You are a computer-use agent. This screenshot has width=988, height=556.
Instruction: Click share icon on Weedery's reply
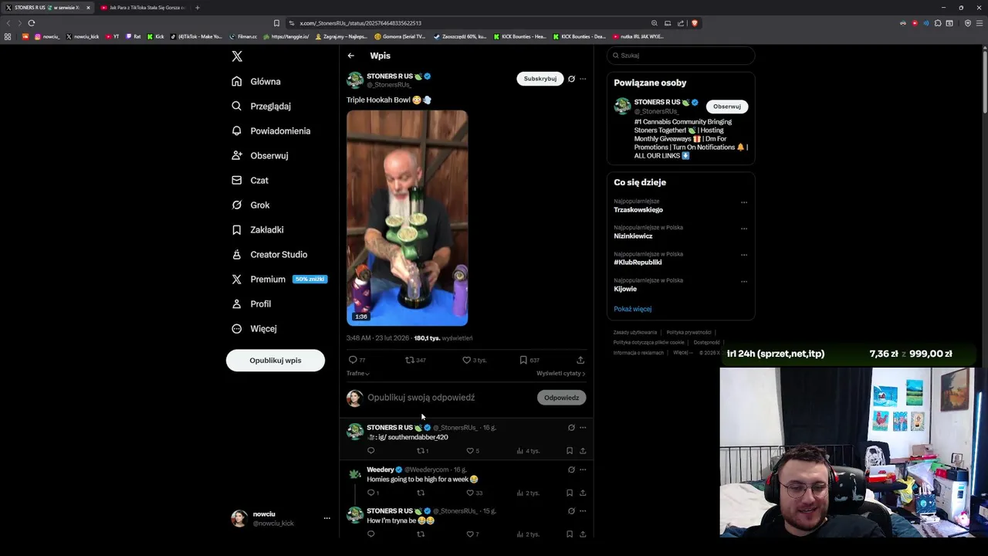pos(583,493)
